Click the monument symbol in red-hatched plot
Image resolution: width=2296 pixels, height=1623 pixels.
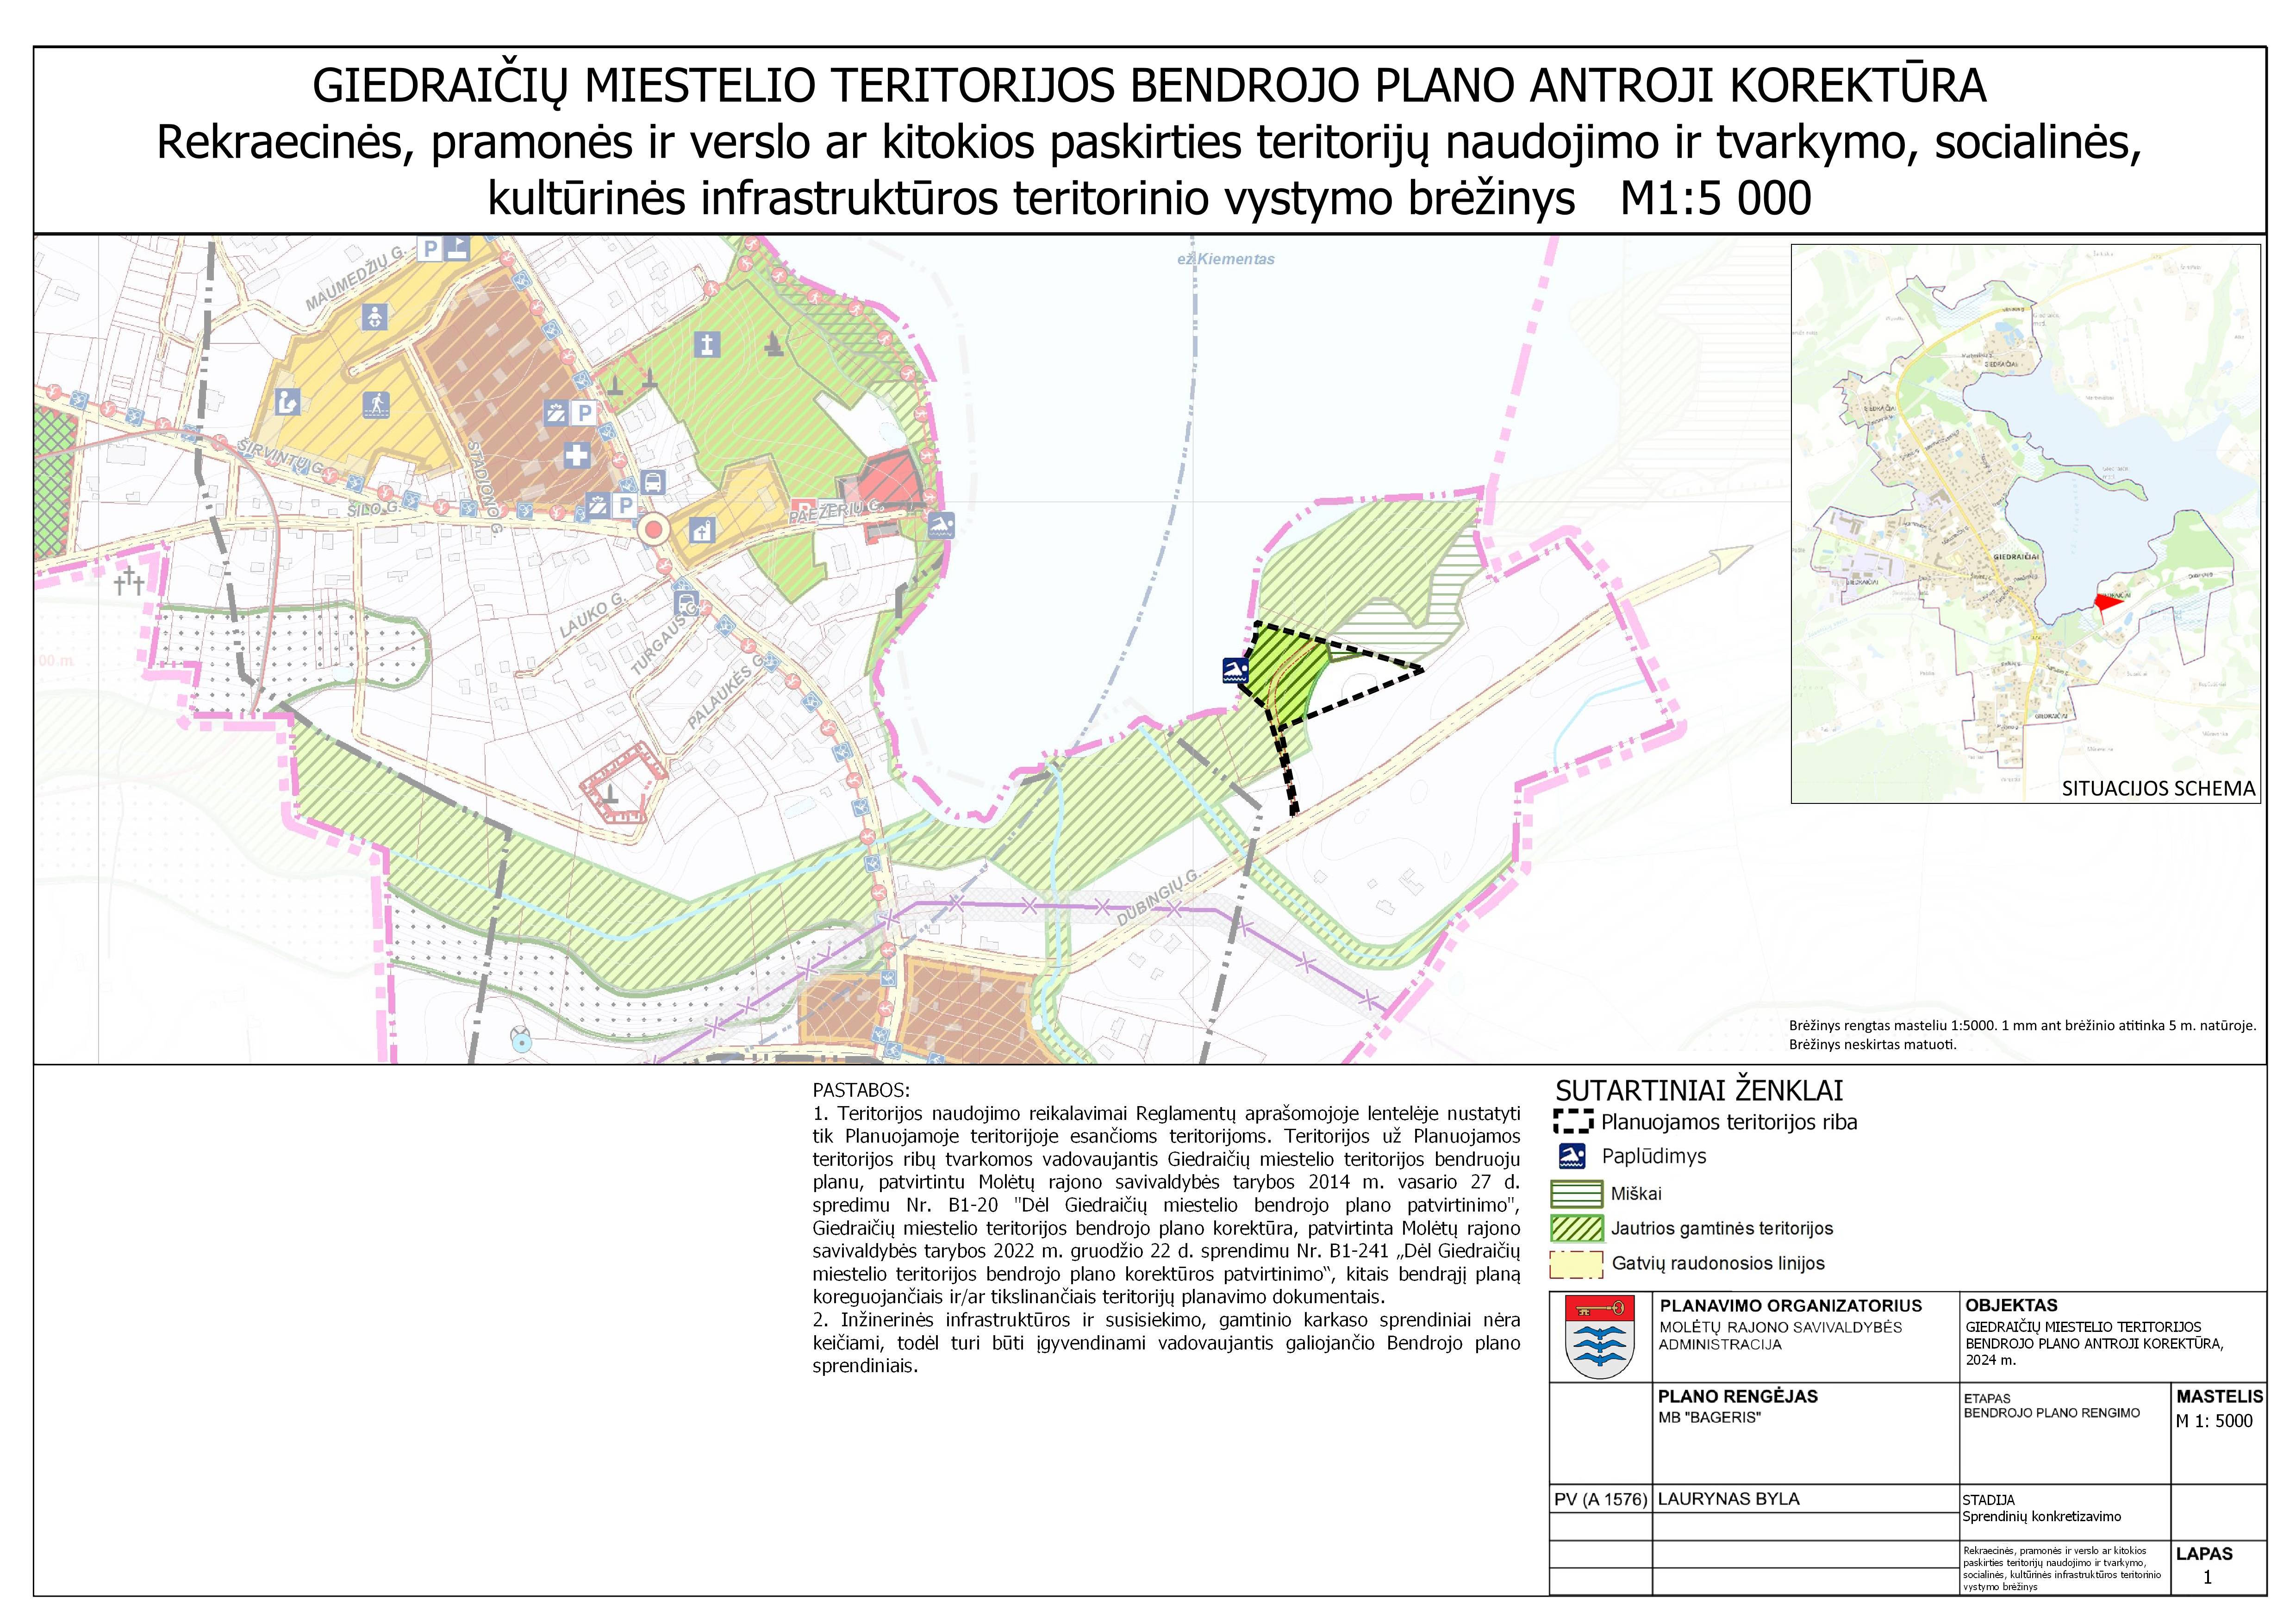pos(610,794)
